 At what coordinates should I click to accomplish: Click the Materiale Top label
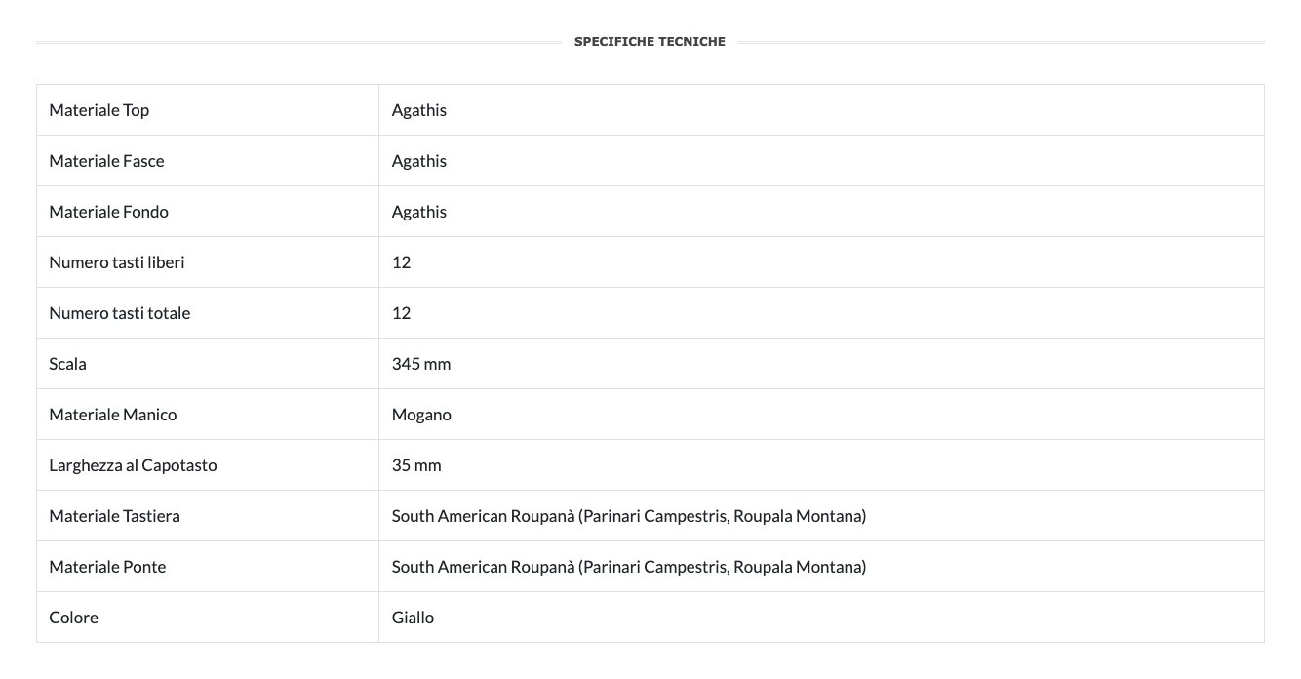pyautogui.click(x=99, y=110)
